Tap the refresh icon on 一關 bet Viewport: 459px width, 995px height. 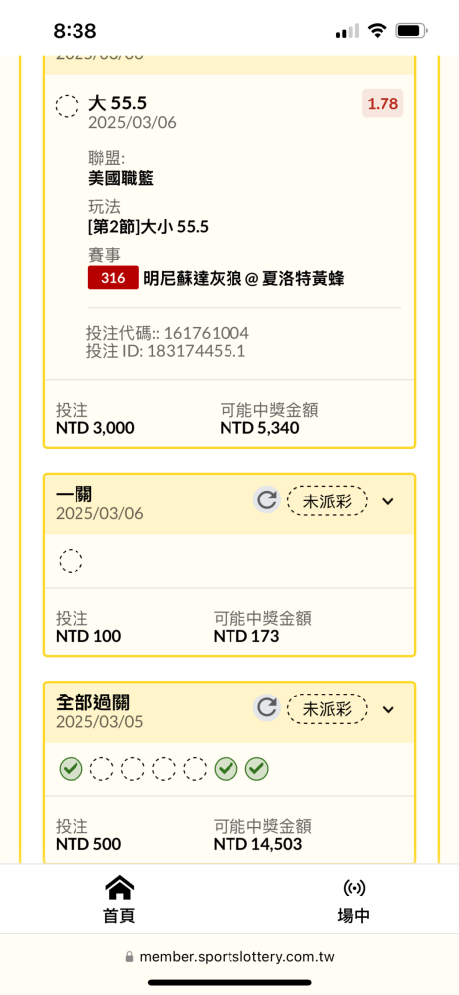(267, 500)
